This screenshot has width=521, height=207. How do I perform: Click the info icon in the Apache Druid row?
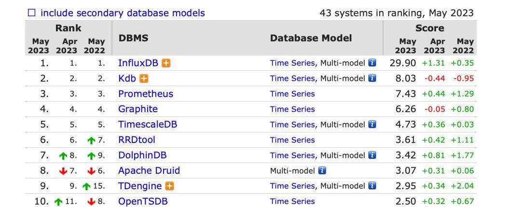coord(322,170)
